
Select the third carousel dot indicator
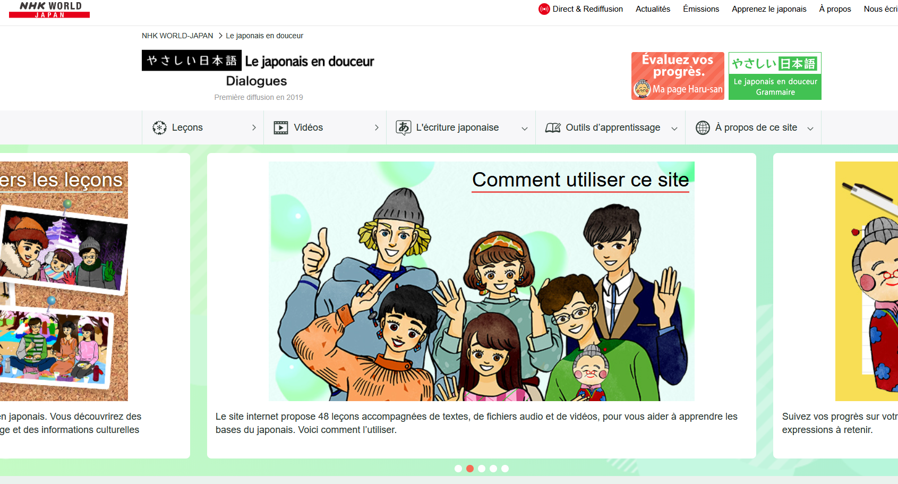coord(482,469)
